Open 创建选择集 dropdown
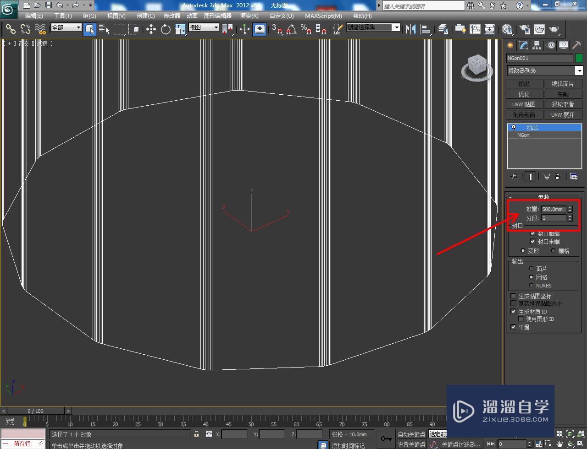This screenshot has height=449, width=587. [x=373, y=27]
